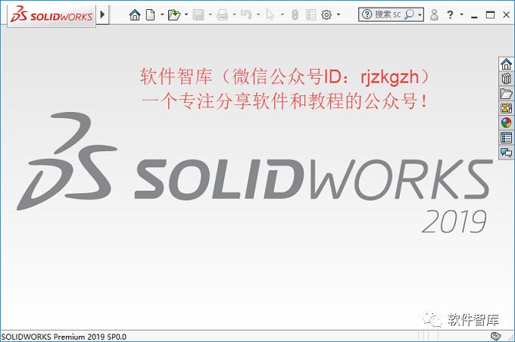Click the Print icon
The image size is (515, 342).
point(223,15)
